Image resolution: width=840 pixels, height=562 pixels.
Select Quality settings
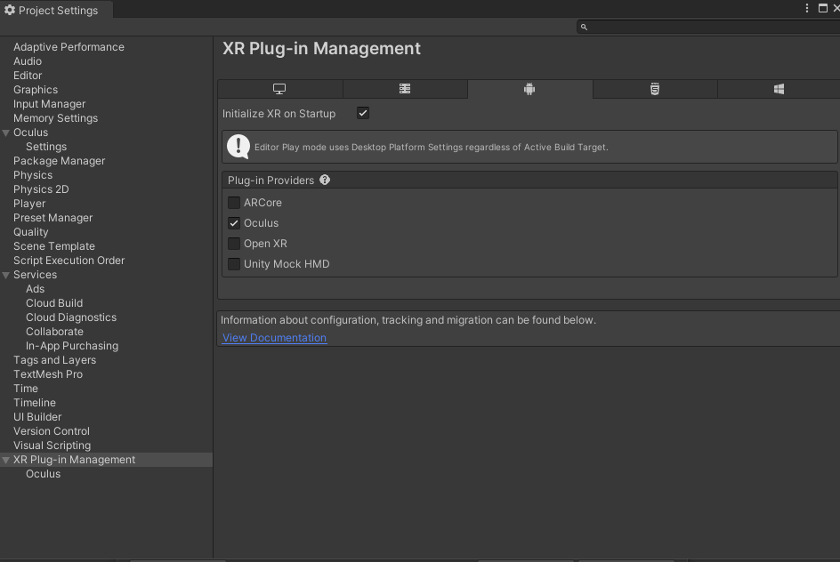pos(30,232)
